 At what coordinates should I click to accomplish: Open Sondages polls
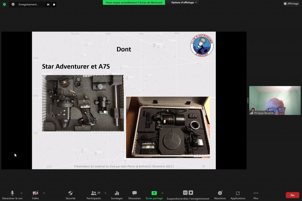[x=117, y=195]
